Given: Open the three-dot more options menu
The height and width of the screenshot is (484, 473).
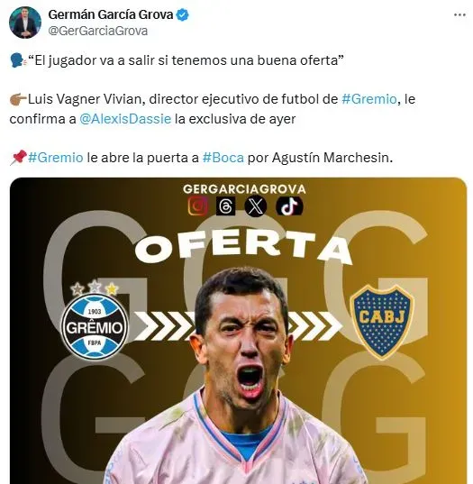Looking at the screenshot, I should (x=459, y=14).
